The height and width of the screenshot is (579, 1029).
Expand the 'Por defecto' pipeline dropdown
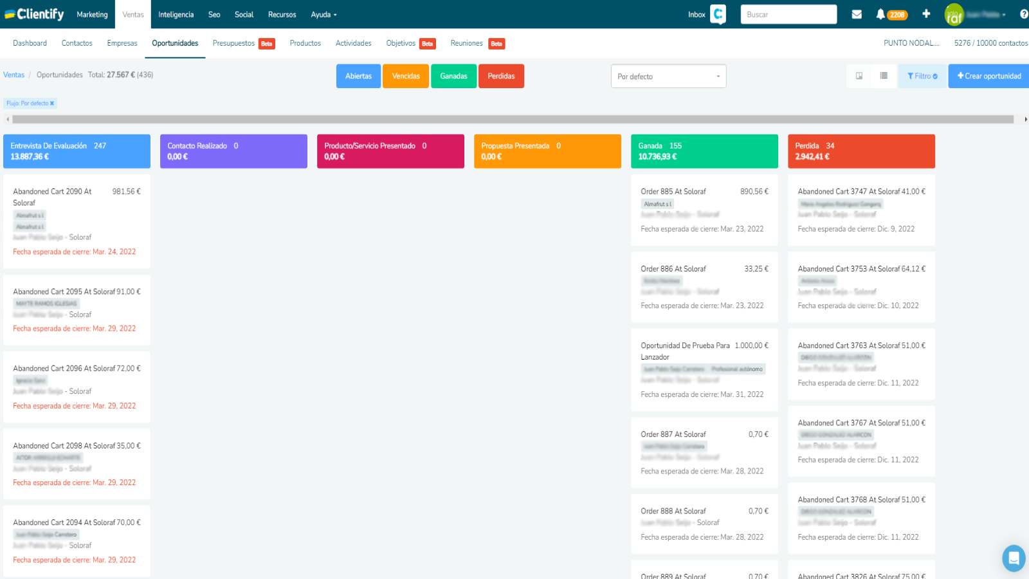point(668,76)
